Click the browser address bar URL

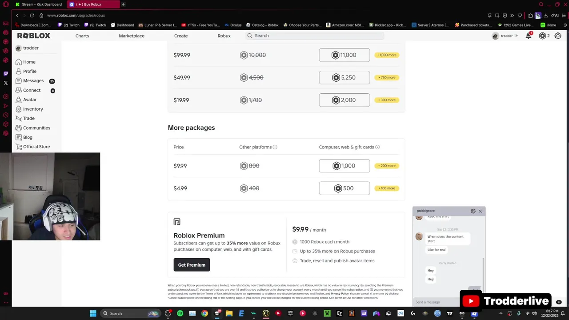coord(76,16)
